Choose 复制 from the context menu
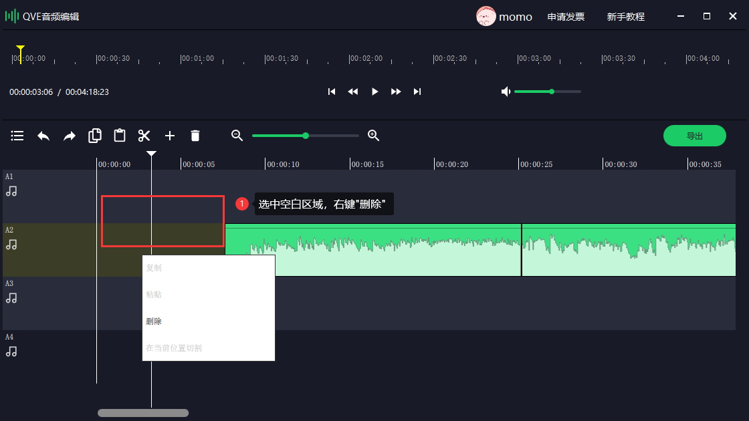Screen dimensions: 749x421 (154, 268)
